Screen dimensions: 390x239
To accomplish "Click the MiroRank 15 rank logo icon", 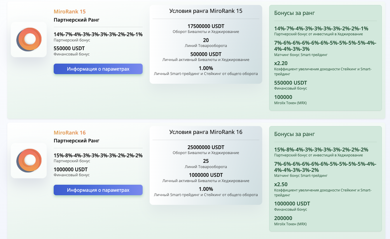I will (x=29, y=40).
